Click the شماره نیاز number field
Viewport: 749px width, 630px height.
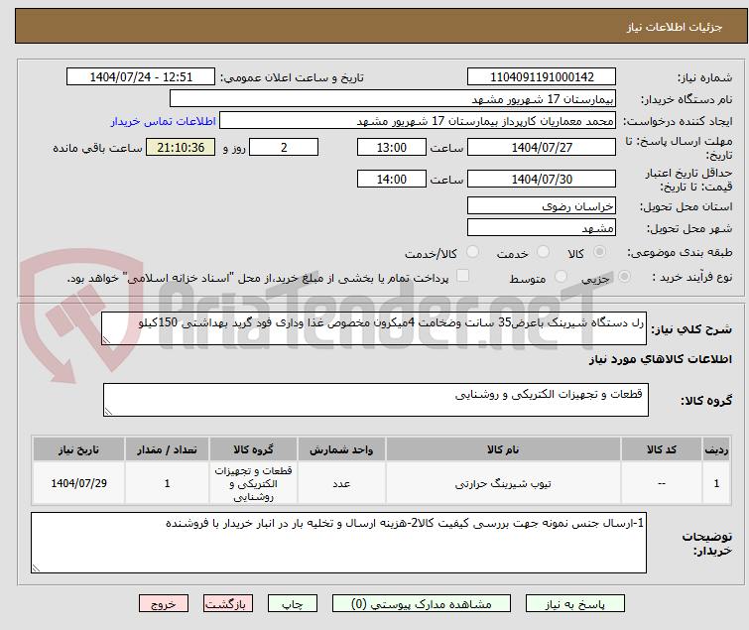point(542,77)
